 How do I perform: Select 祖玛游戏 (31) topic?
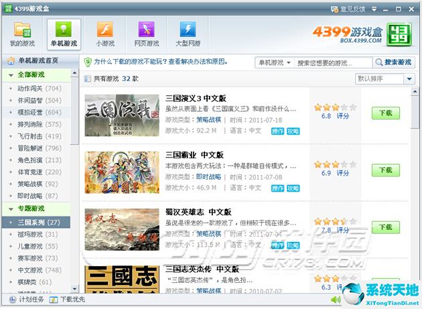click(36, 235)
